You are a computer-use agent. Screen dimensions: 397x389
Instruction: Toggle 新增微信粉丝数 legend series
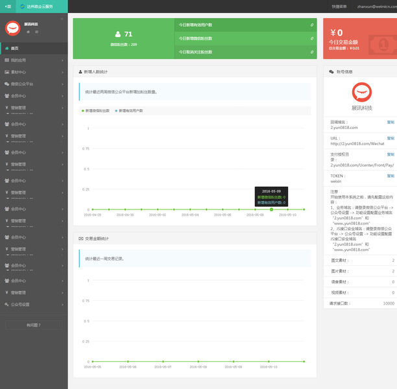click(96, 111)
